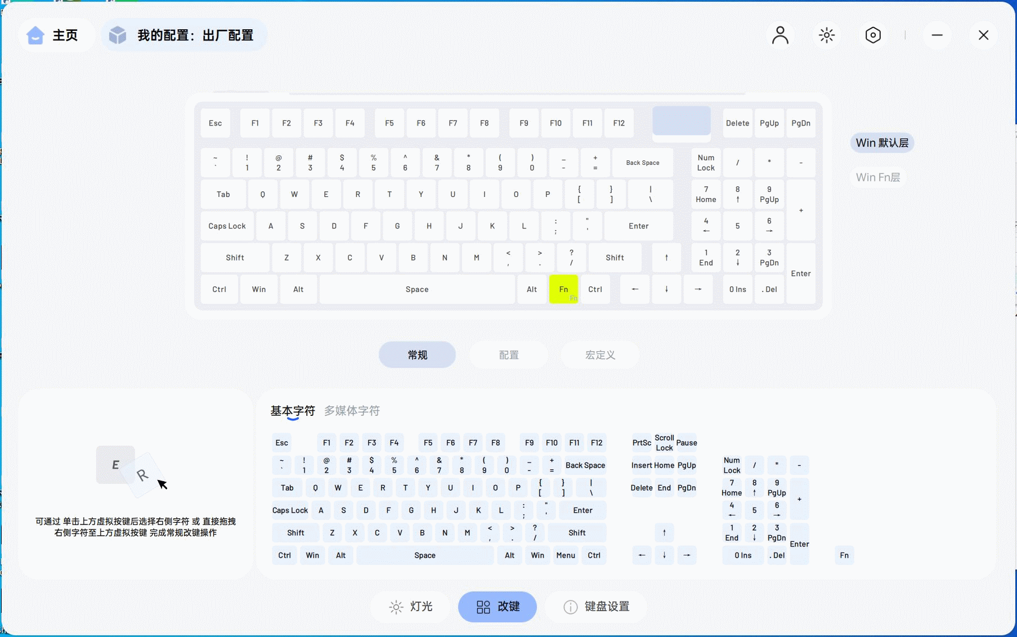
Task: Select the 基本字符 basic characters tab
Action: point(293,411)
